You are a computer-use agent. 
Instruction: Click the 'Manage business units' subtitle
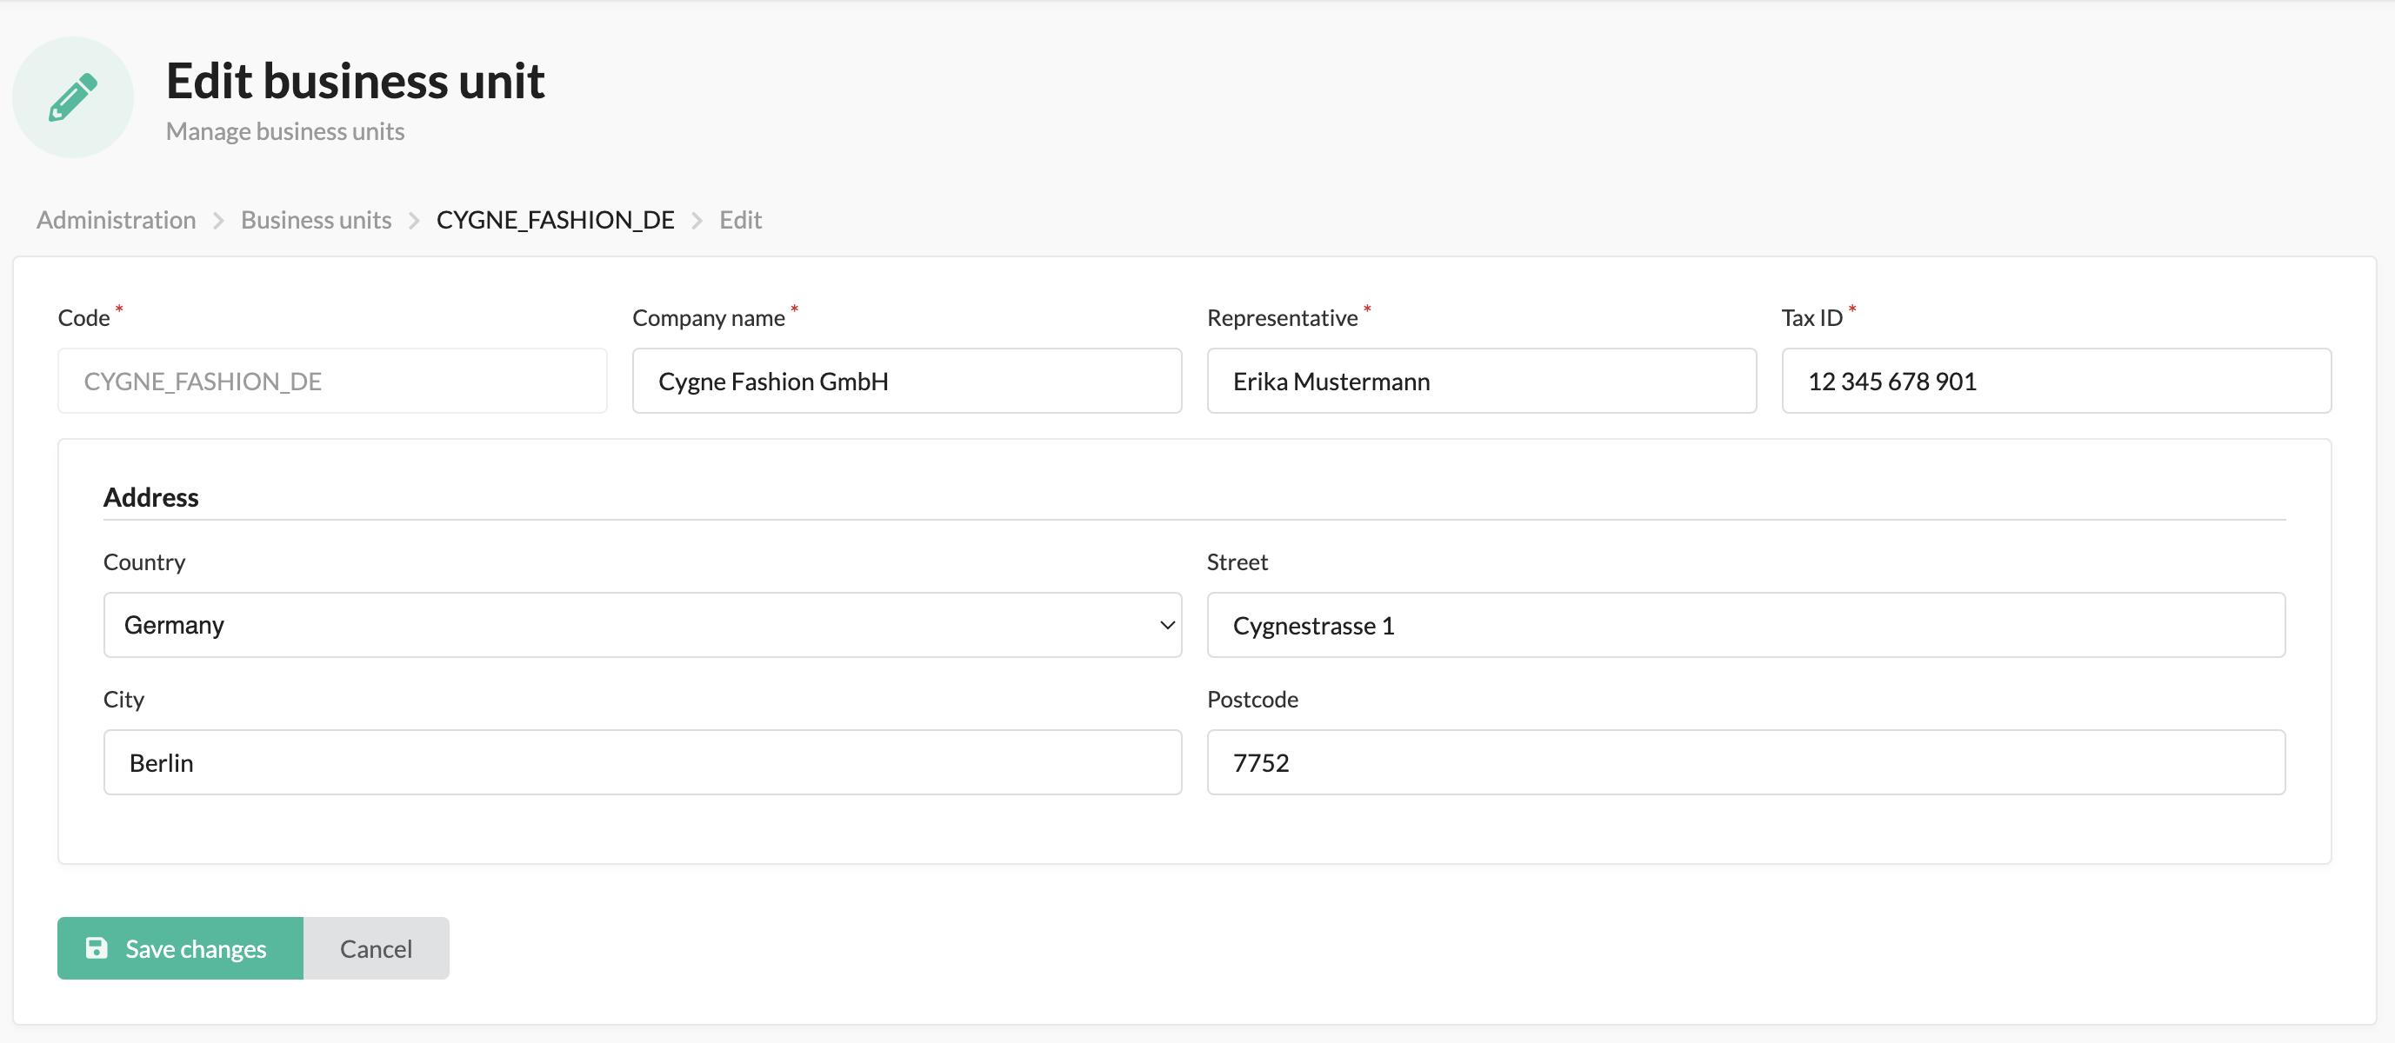click(284, 131)
